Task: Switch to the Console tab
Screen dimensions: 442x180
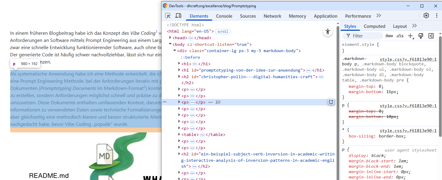Action: (224, 16)
